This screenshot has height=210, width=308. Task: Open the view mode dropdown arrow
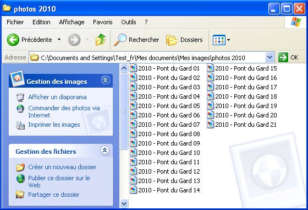coord(228,40)
